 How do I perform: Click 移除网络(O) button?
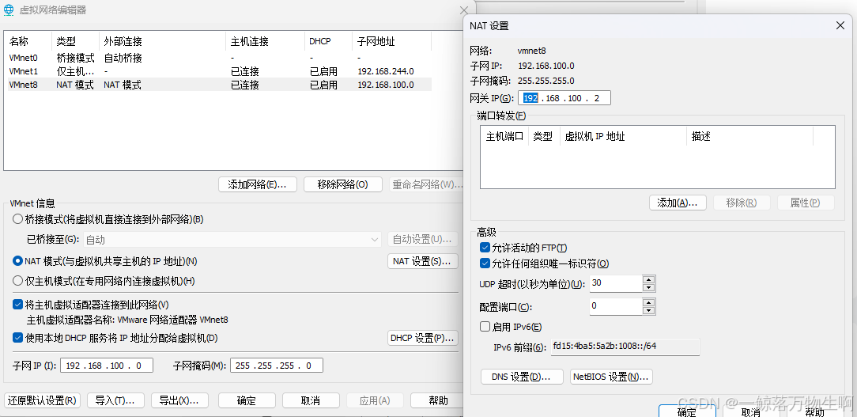click(x=342, y=184)
